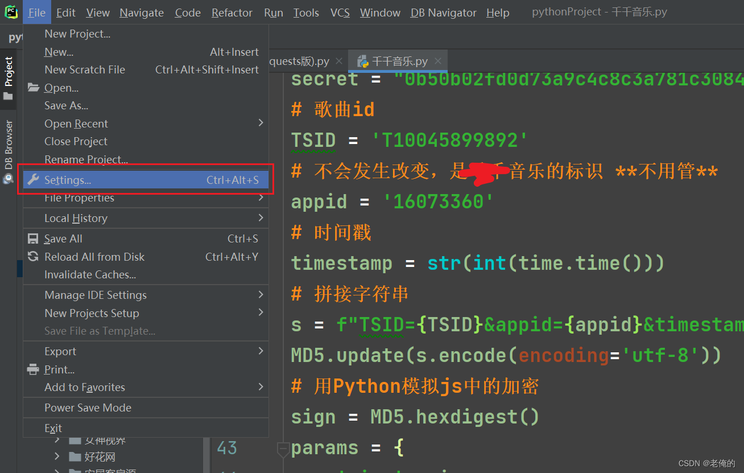Expand the New Projects Setup submenu

(146, 313)
